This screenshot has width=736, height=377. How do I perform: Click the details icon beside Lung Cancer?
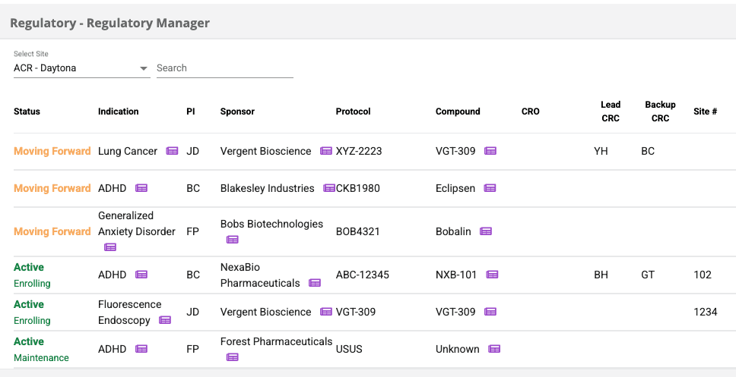173,151
